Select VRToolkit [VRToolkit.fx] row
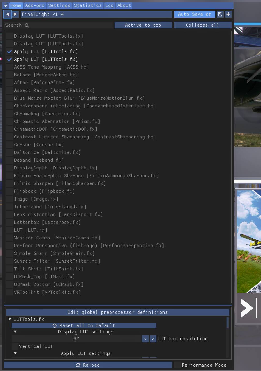 47,292
